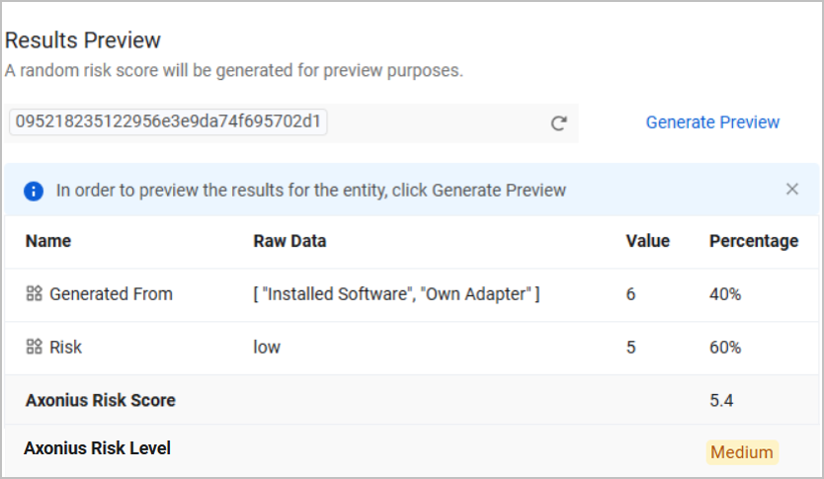Click the risk score value 5.4
This screenshot has height=479, width=824.
721,401
